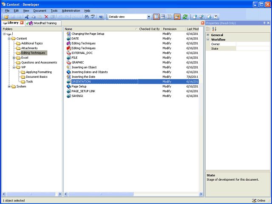Close the Properties pane

point(268,23)
